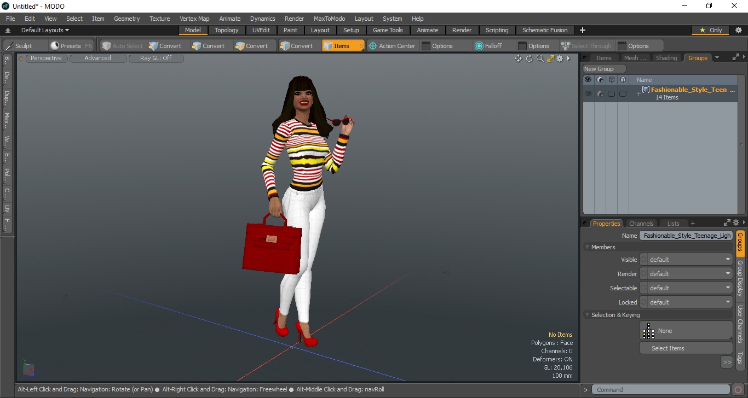748x398 pixels.
Task: Click the viewport pan navigation icon
Action: 518,58
